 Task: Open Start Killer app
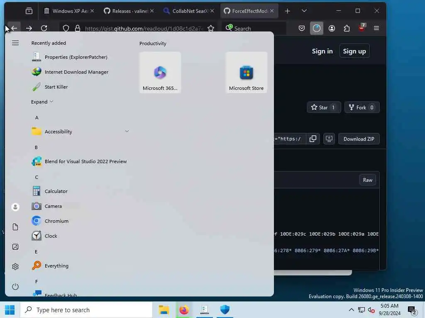pyautogui.click(x=50, y=87)
